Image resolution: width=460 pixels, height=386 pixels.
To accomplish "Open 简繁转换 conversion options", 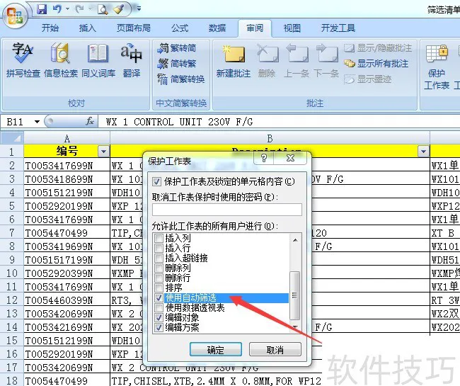I will 181,79.
